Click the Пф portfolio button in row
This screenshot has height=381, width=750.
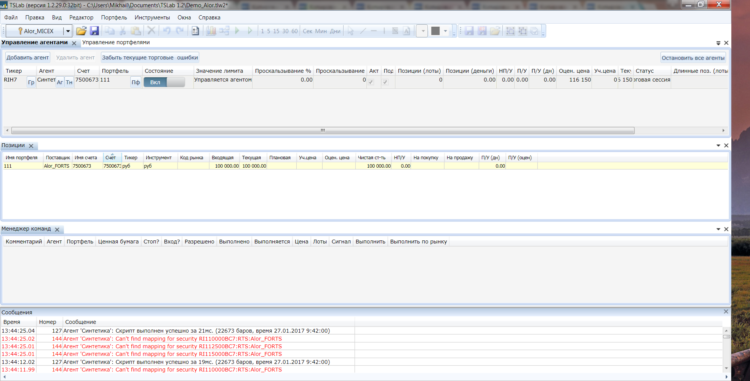coord(136,82)
